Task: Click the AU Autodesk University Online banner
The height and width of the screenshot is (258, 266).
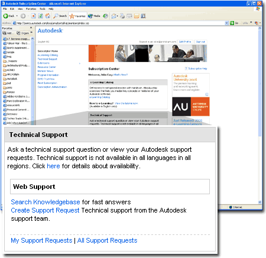Action: click(191, 107)
